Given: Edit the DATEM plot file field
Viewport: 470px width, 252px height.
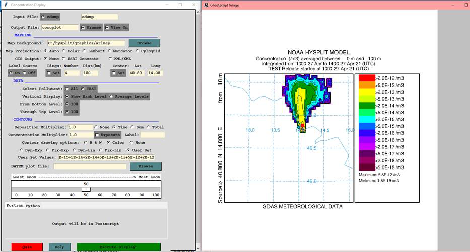Looking at the screenshot, I should 90,166.
